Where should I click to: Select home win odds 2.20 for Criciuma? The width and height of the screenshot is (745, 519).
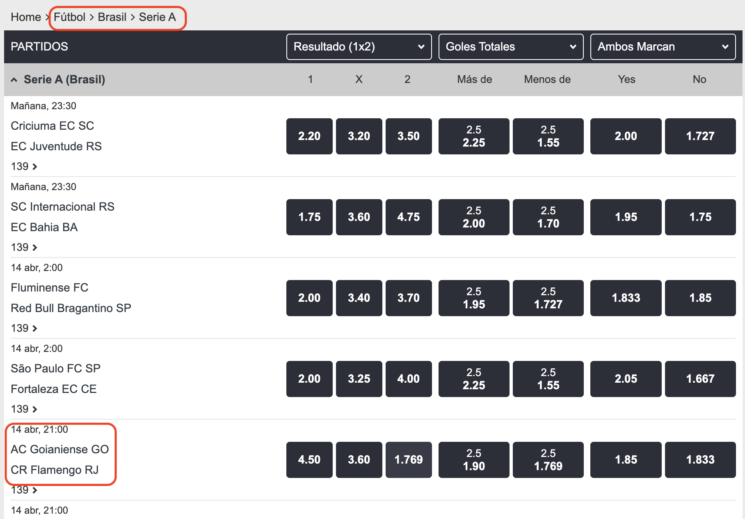[x=309, y=136]
